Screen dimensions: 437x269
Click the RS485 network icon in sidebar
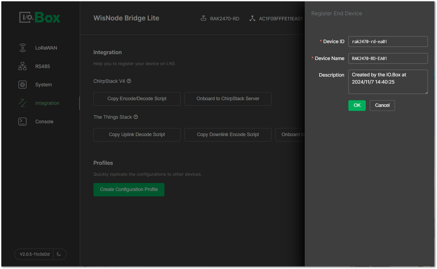22,66
